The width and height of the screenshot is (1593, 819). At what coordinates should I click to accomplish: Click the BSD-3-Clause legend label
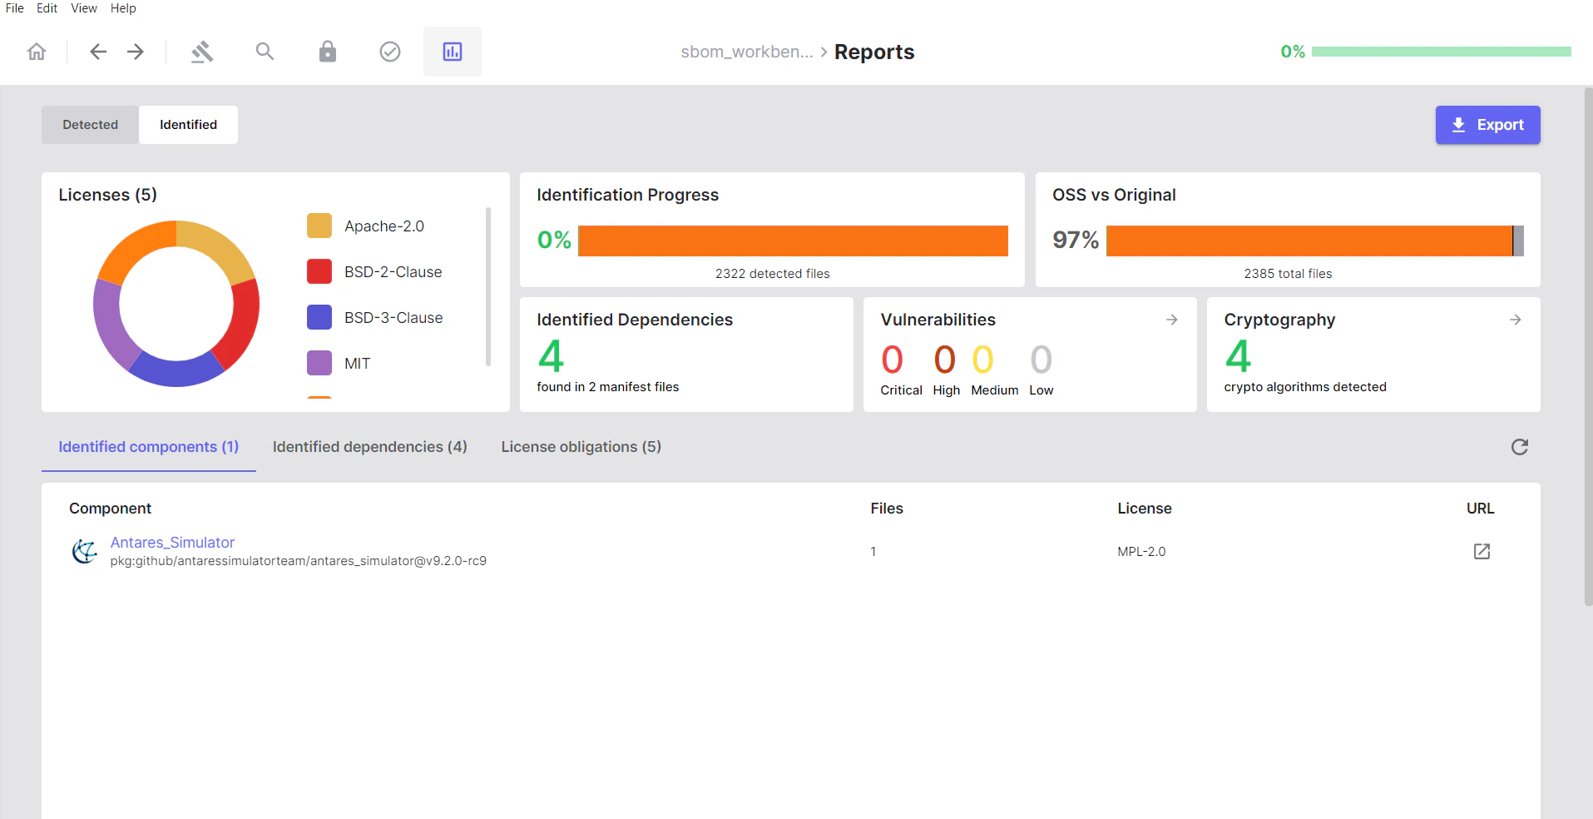click(x=393, y=318)
